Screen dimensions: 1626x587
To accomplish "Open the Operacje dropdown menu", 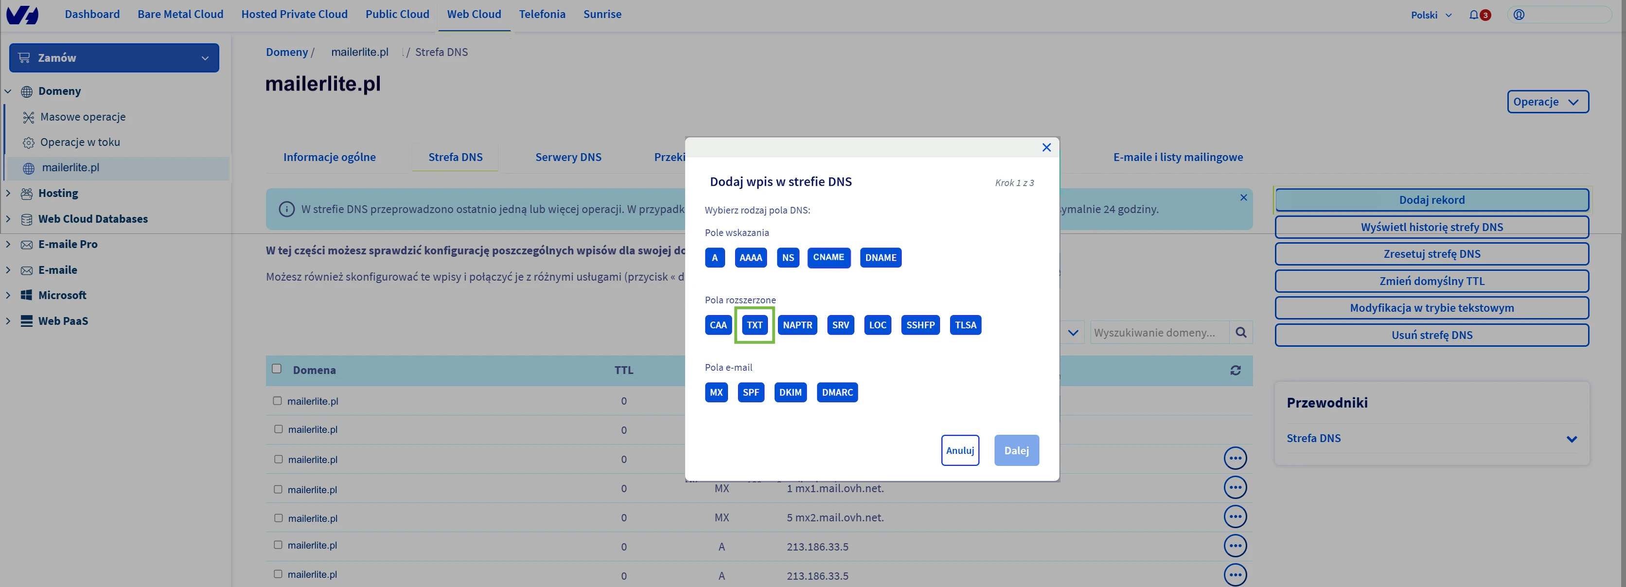I will pyautogui.click(x=1547, y=102).
